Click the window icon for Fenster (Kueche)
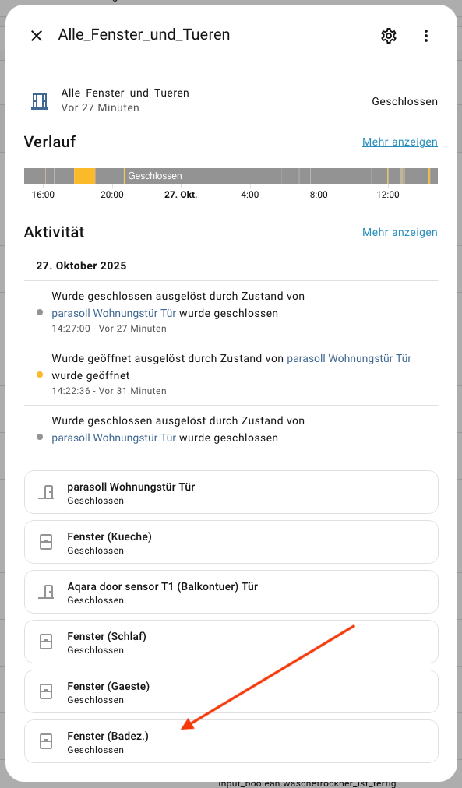This screenshot has width=462, height=788. pos(46,542)
